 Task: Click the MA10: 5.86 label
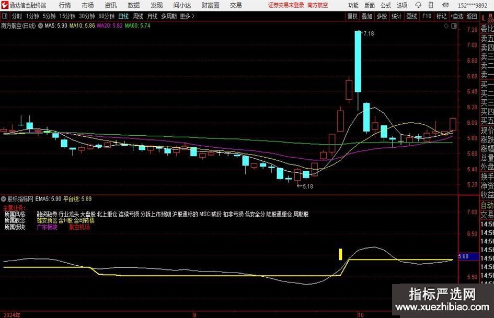pos(82,26)
